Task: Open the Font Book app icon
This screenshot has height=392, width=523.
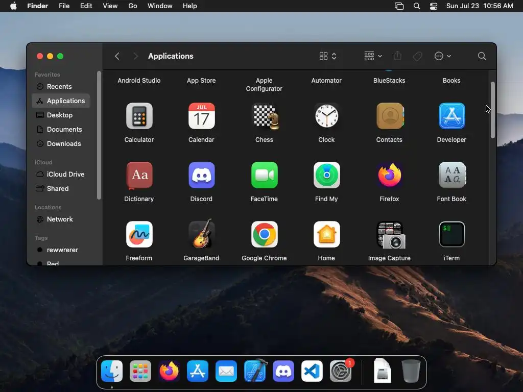Action: coord(451,176)
